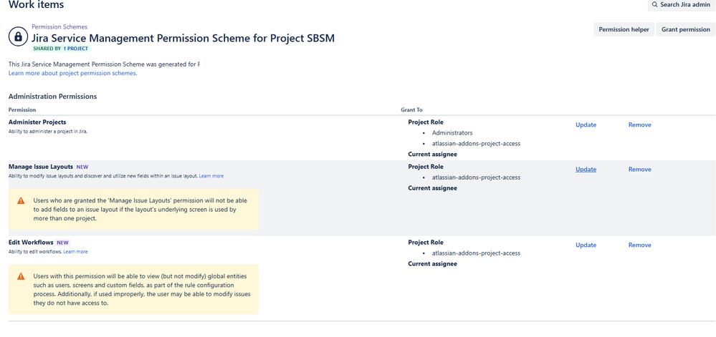The width and height of the screenshot is (716, 337).
Task: Update the Manage Issue Layouts permission
Action: pos(586,170)
